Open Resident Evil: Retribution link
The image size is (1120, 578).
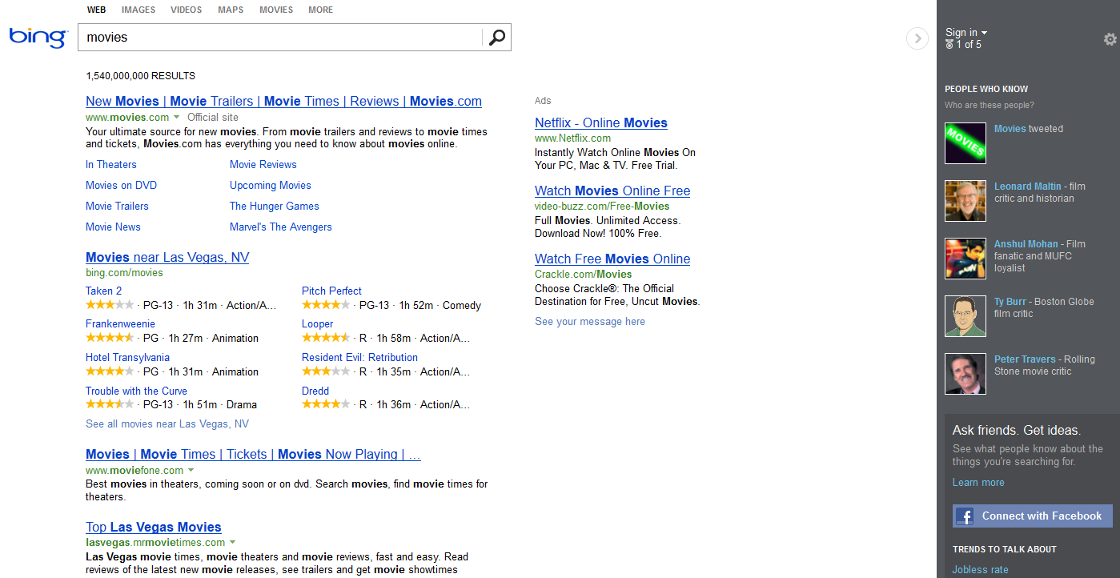(x=359, y=358)
